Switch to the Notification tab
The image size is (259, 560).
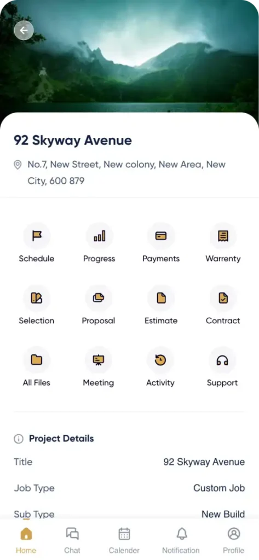[181, 540]
